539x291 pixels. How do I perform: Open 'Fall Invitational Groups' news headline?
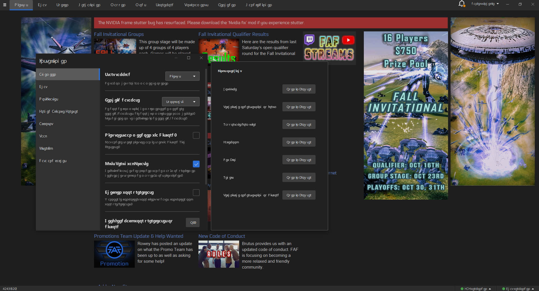(x=119, y=34)
